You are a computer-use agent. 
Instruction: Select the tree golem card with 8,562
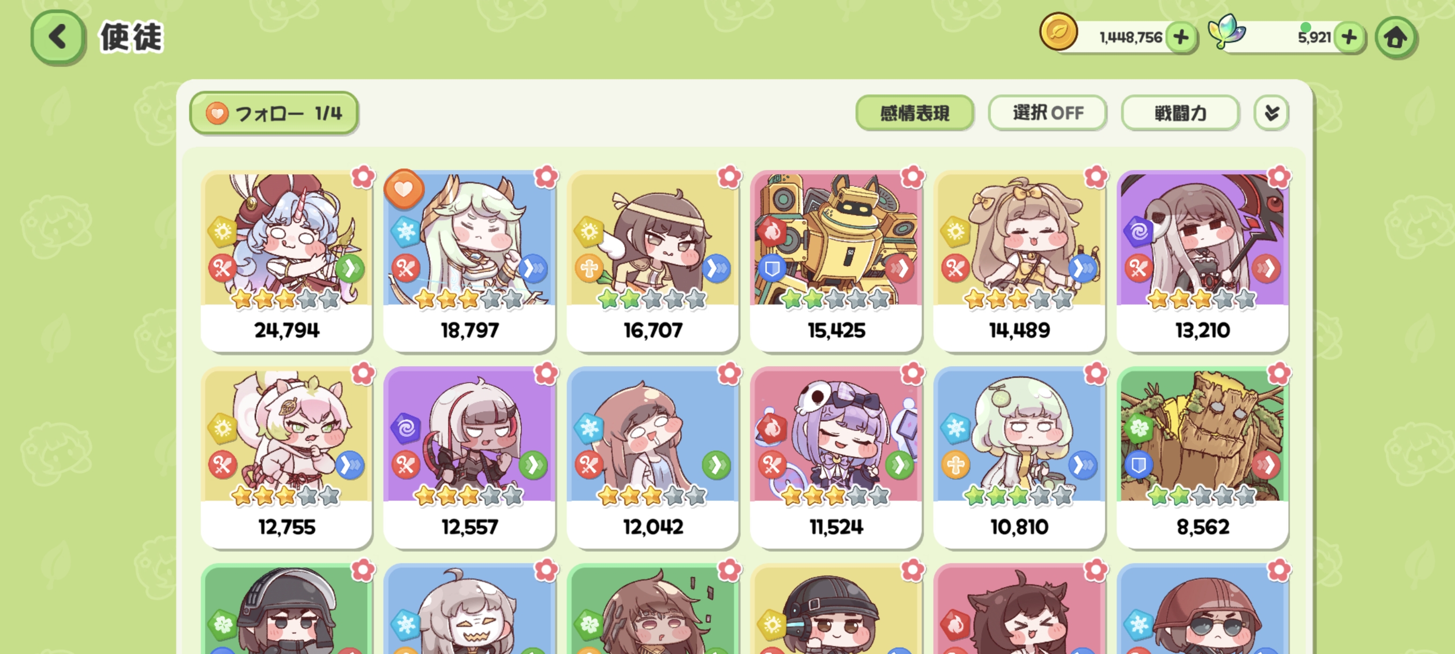[1202, 458]
